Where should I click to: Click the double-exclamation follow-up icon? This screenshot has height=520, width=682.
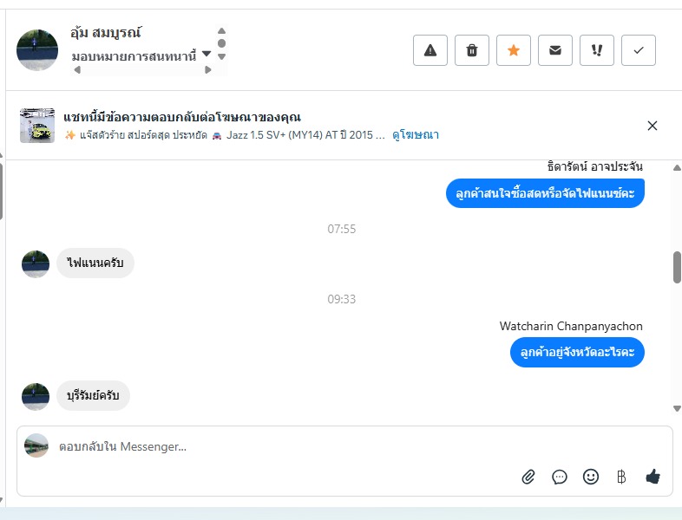pyautogui.click(x=597, y=50)
